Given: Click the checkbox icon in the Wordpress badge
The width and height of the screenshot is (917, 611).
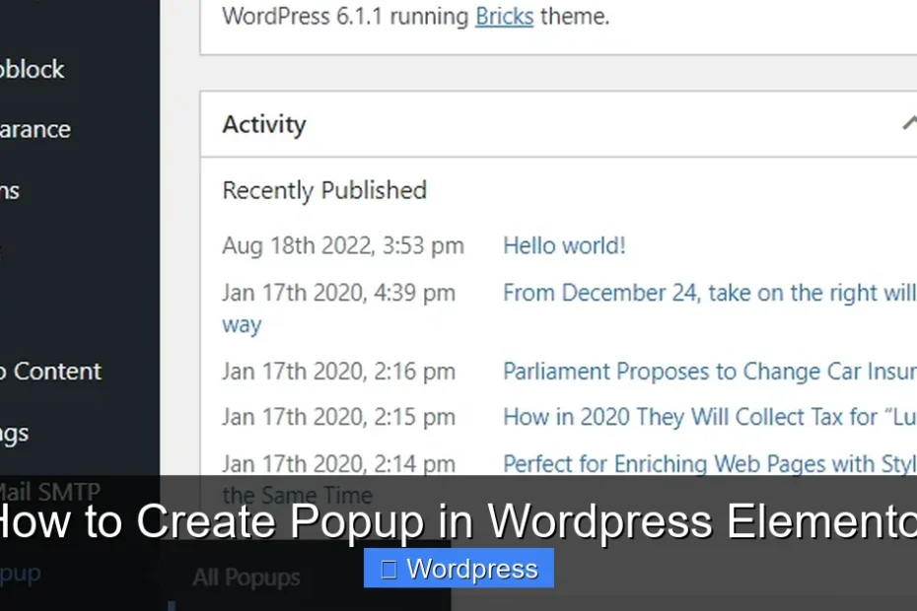Looking at the screenshot, I should point(387,568).
